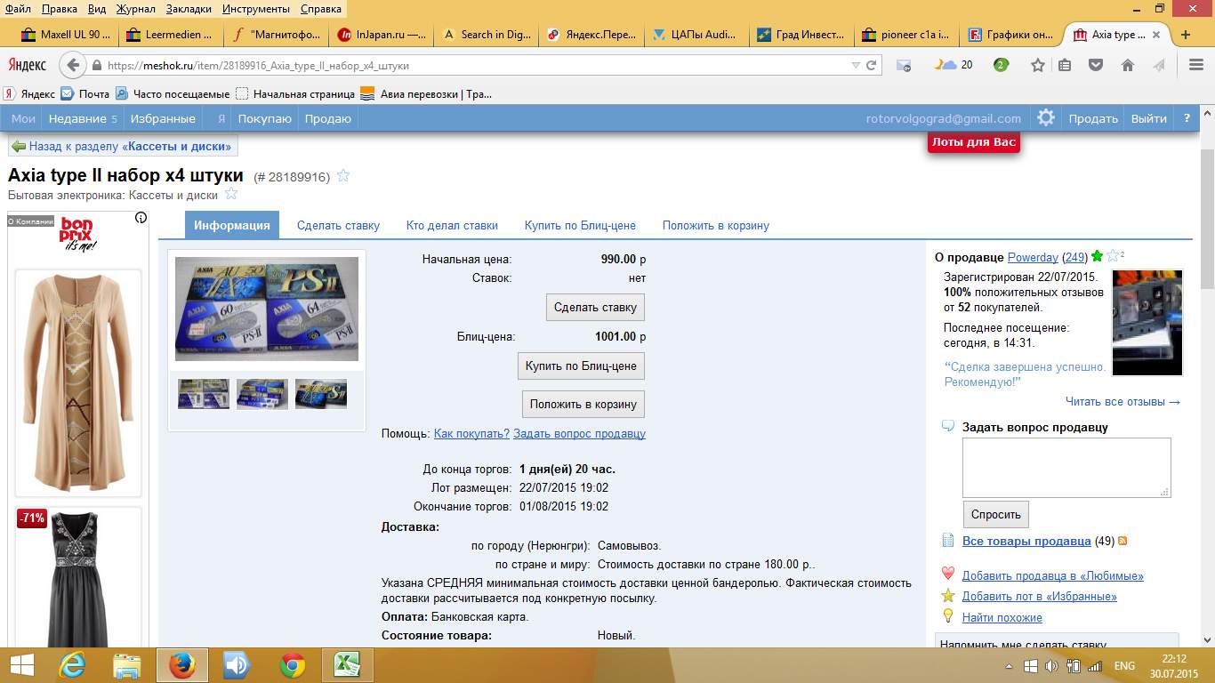Viewport: 1215px width, 683px height.
Task: Open the Pocket icon in toolbar
Action: (1097, 65)
